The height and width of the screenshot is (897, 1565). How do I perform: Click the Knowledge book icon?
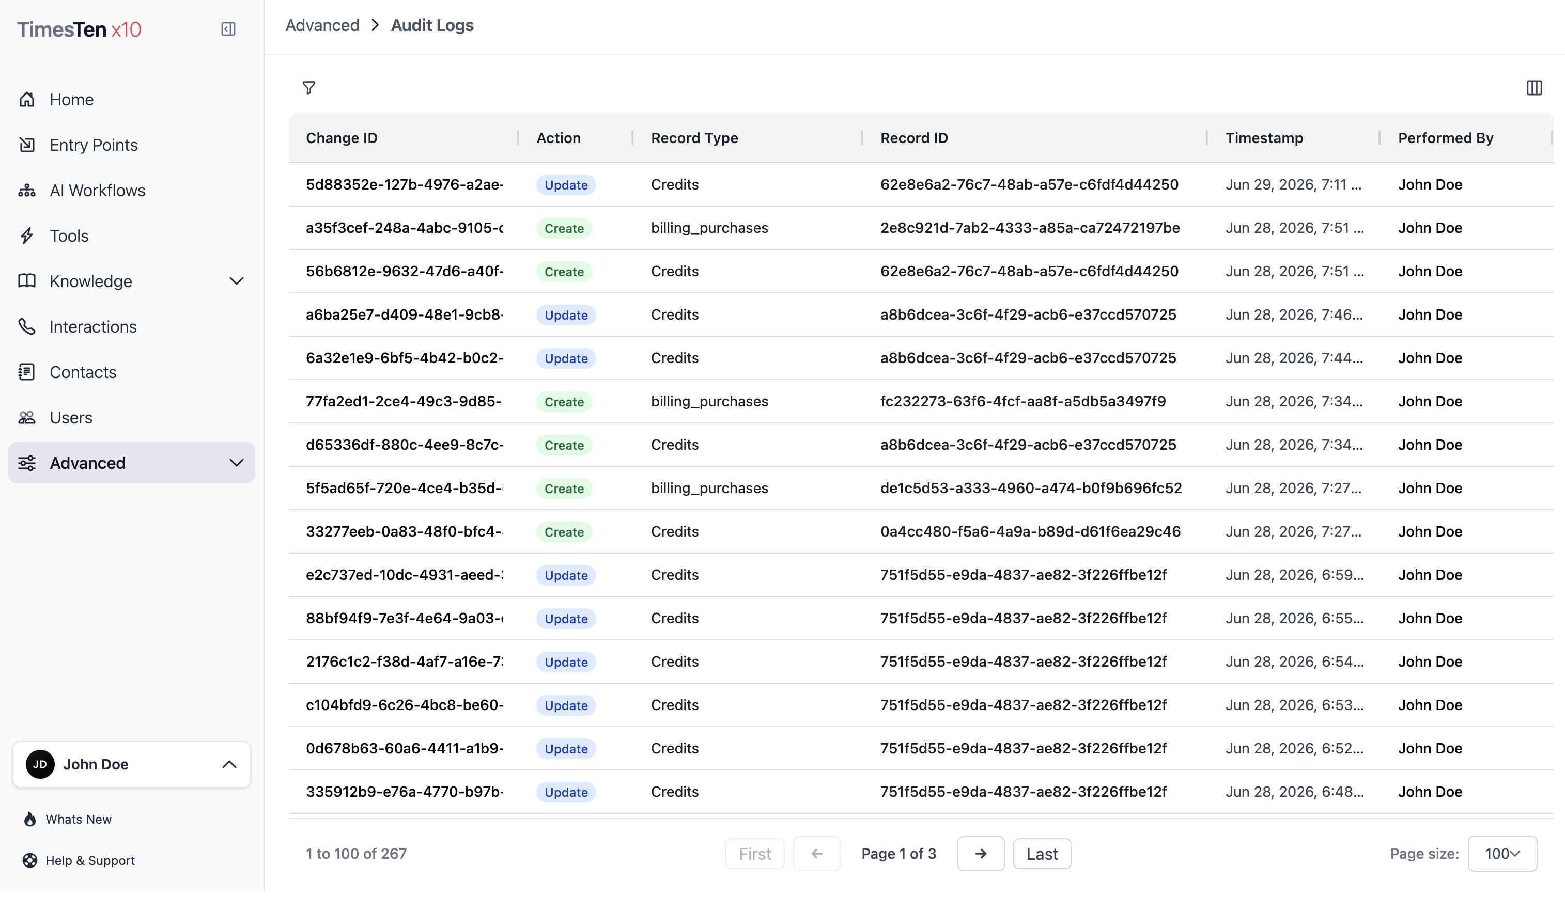[26, 281]
